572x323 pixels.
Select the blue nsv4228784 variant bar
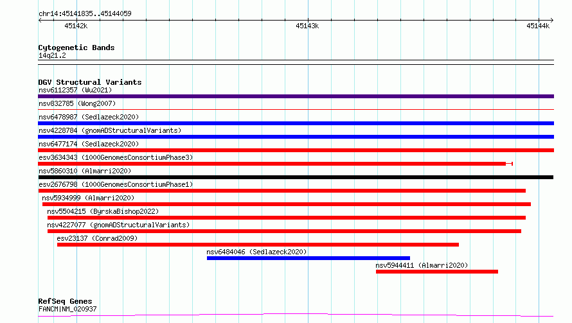[x=296, y=137]
